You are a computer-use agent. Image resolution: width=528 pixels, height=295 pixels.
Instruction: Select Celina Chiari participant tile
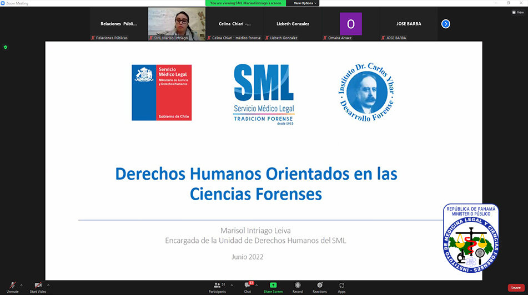tap(235, 24)
